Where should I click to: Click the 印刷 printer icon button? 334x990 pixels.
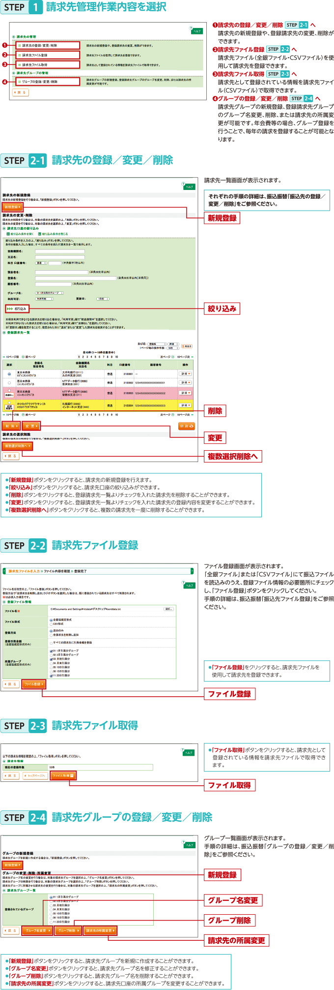pyautogui.click(x=187, y=426)
